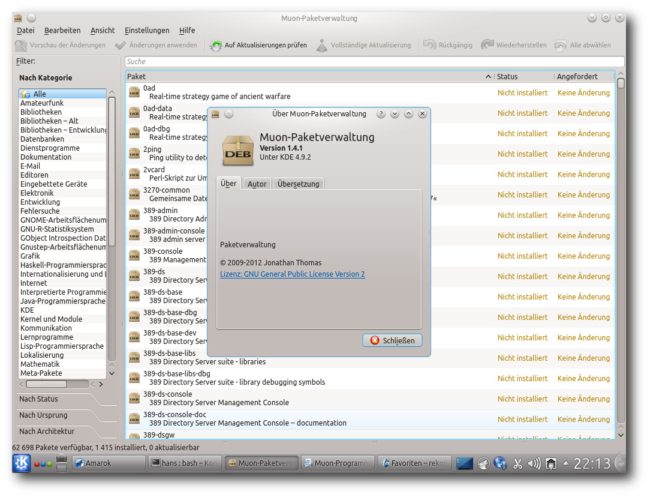Click the Nach Kategorie filter header
The image size is (650, 497).
point(46,77)
